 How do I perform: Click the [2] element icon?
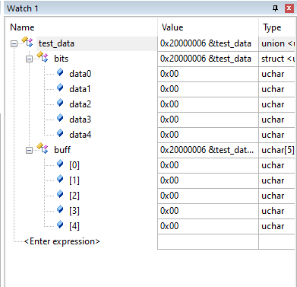60,194
